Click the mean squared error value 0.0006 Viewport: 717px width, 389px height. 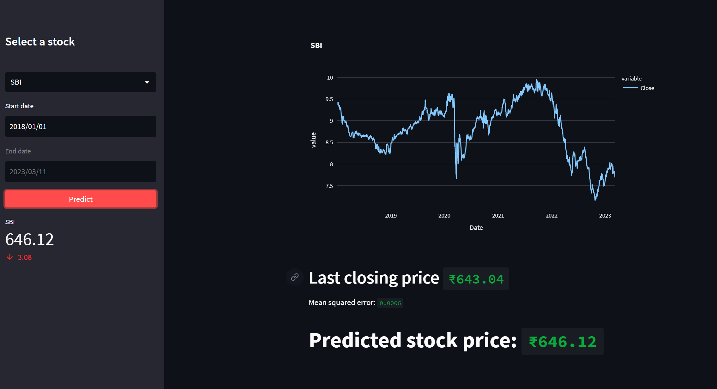[390, 303]
